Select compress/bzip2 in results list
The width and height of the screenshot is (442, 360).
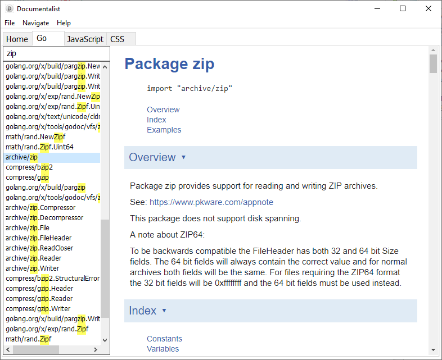(29, 167)
